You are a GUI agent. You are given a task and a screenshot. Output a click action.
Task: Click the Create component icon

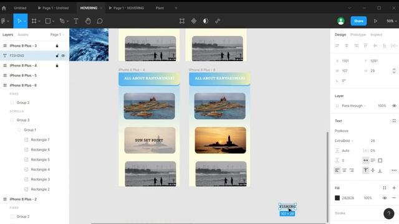194,21
